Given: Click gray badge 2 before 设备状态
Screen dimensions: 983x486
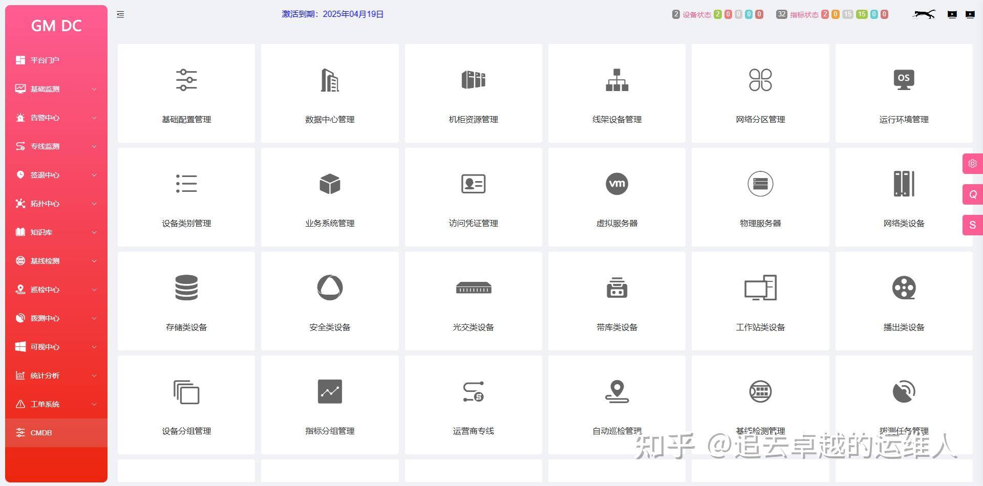Looking at the screenshot, I should [676, 14].
